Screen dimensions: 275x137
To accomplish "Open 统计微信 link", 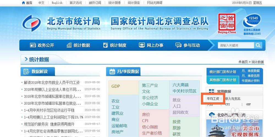I will pyautogui.click(x=134, y=3).
